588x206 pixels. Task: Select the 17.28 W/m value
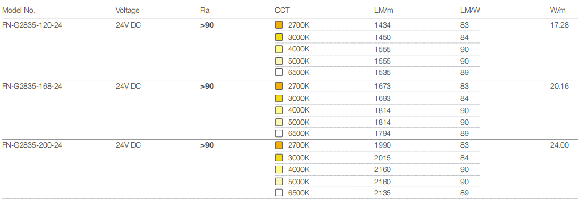(559, 25)
